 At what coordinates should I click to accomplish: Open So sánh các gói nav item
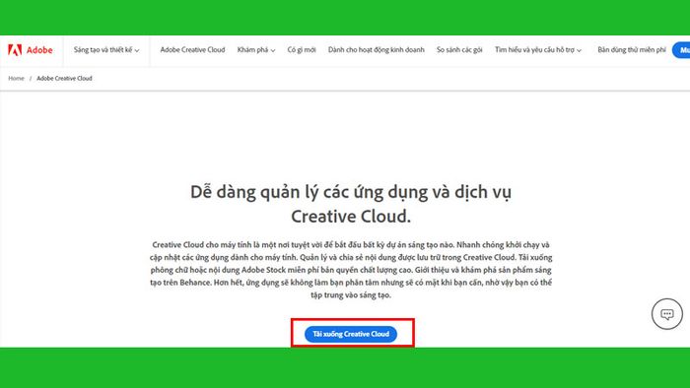tap(459, 50)
